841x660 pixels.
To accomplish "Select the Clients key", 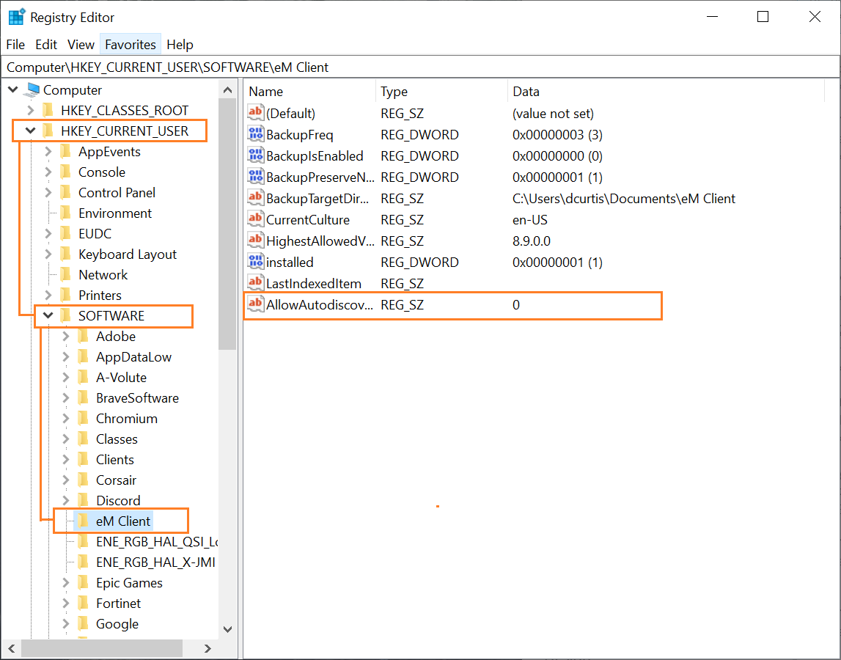I will coord(115,459).
